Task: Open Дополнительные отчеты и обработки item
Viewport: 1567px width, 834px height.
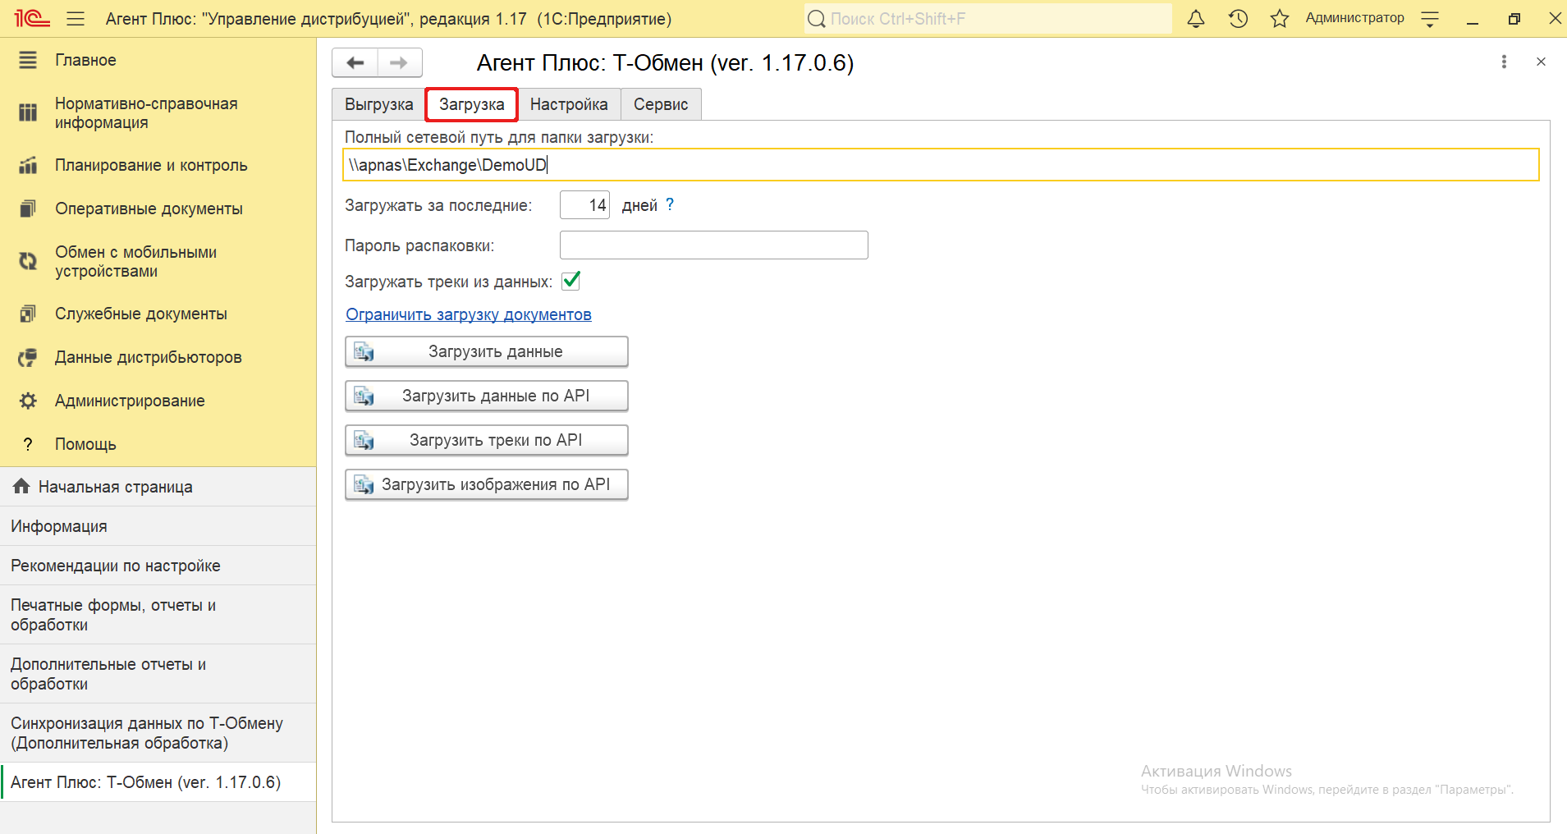Action: click(158, 674)
